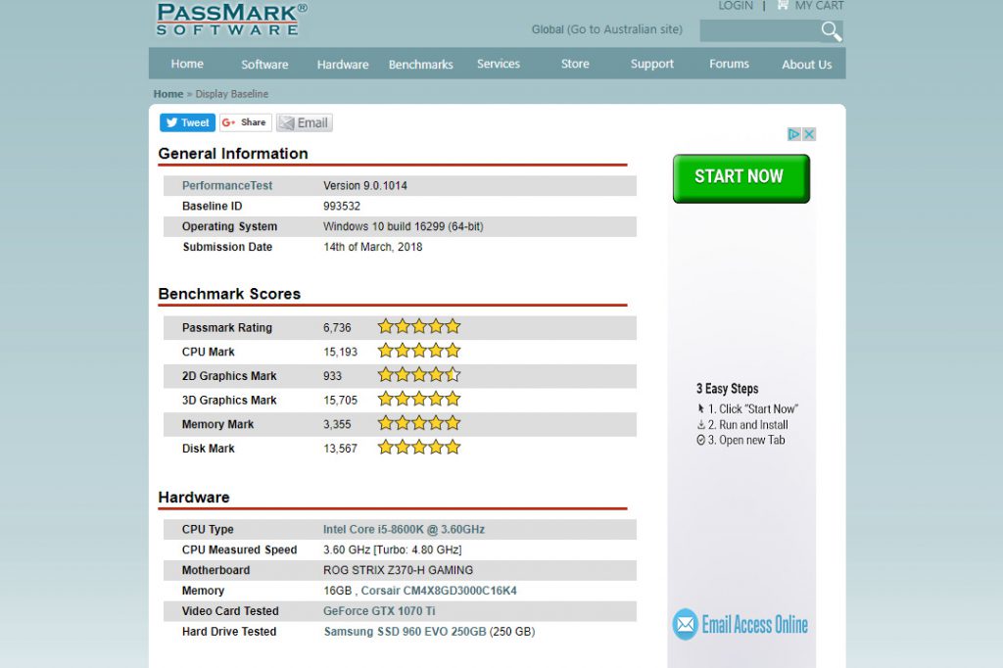The image size is (1003, 668).
Task: Click the Email Access Online envelope icon
Action: click(685, 625)
